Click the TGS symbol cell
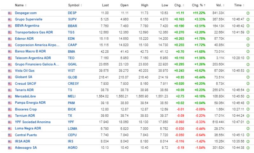 [71, 32]
